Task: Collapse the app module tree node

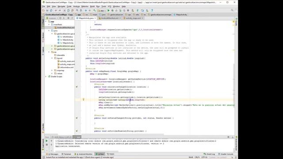Action: [x=46, y=22]
